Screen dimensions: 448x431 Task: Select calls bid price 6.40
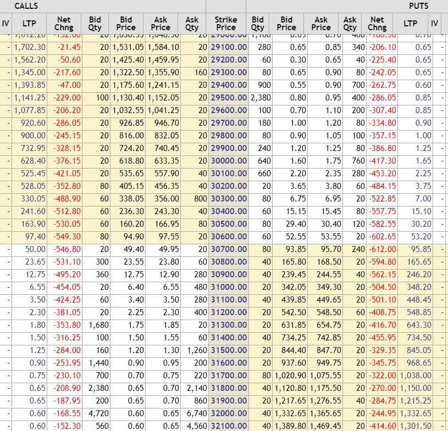pyautogui.click(x=136, y=287)
